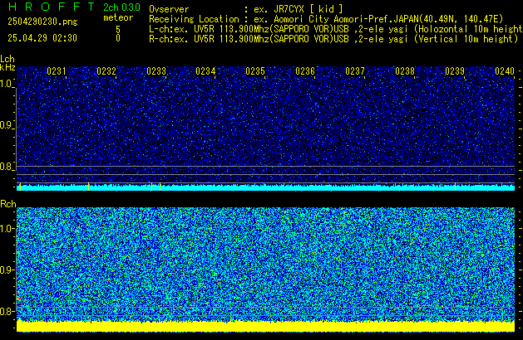This screenshot has height=340, width=523.
Task: Click the meteor count value '5'
Action: [118, 29]
